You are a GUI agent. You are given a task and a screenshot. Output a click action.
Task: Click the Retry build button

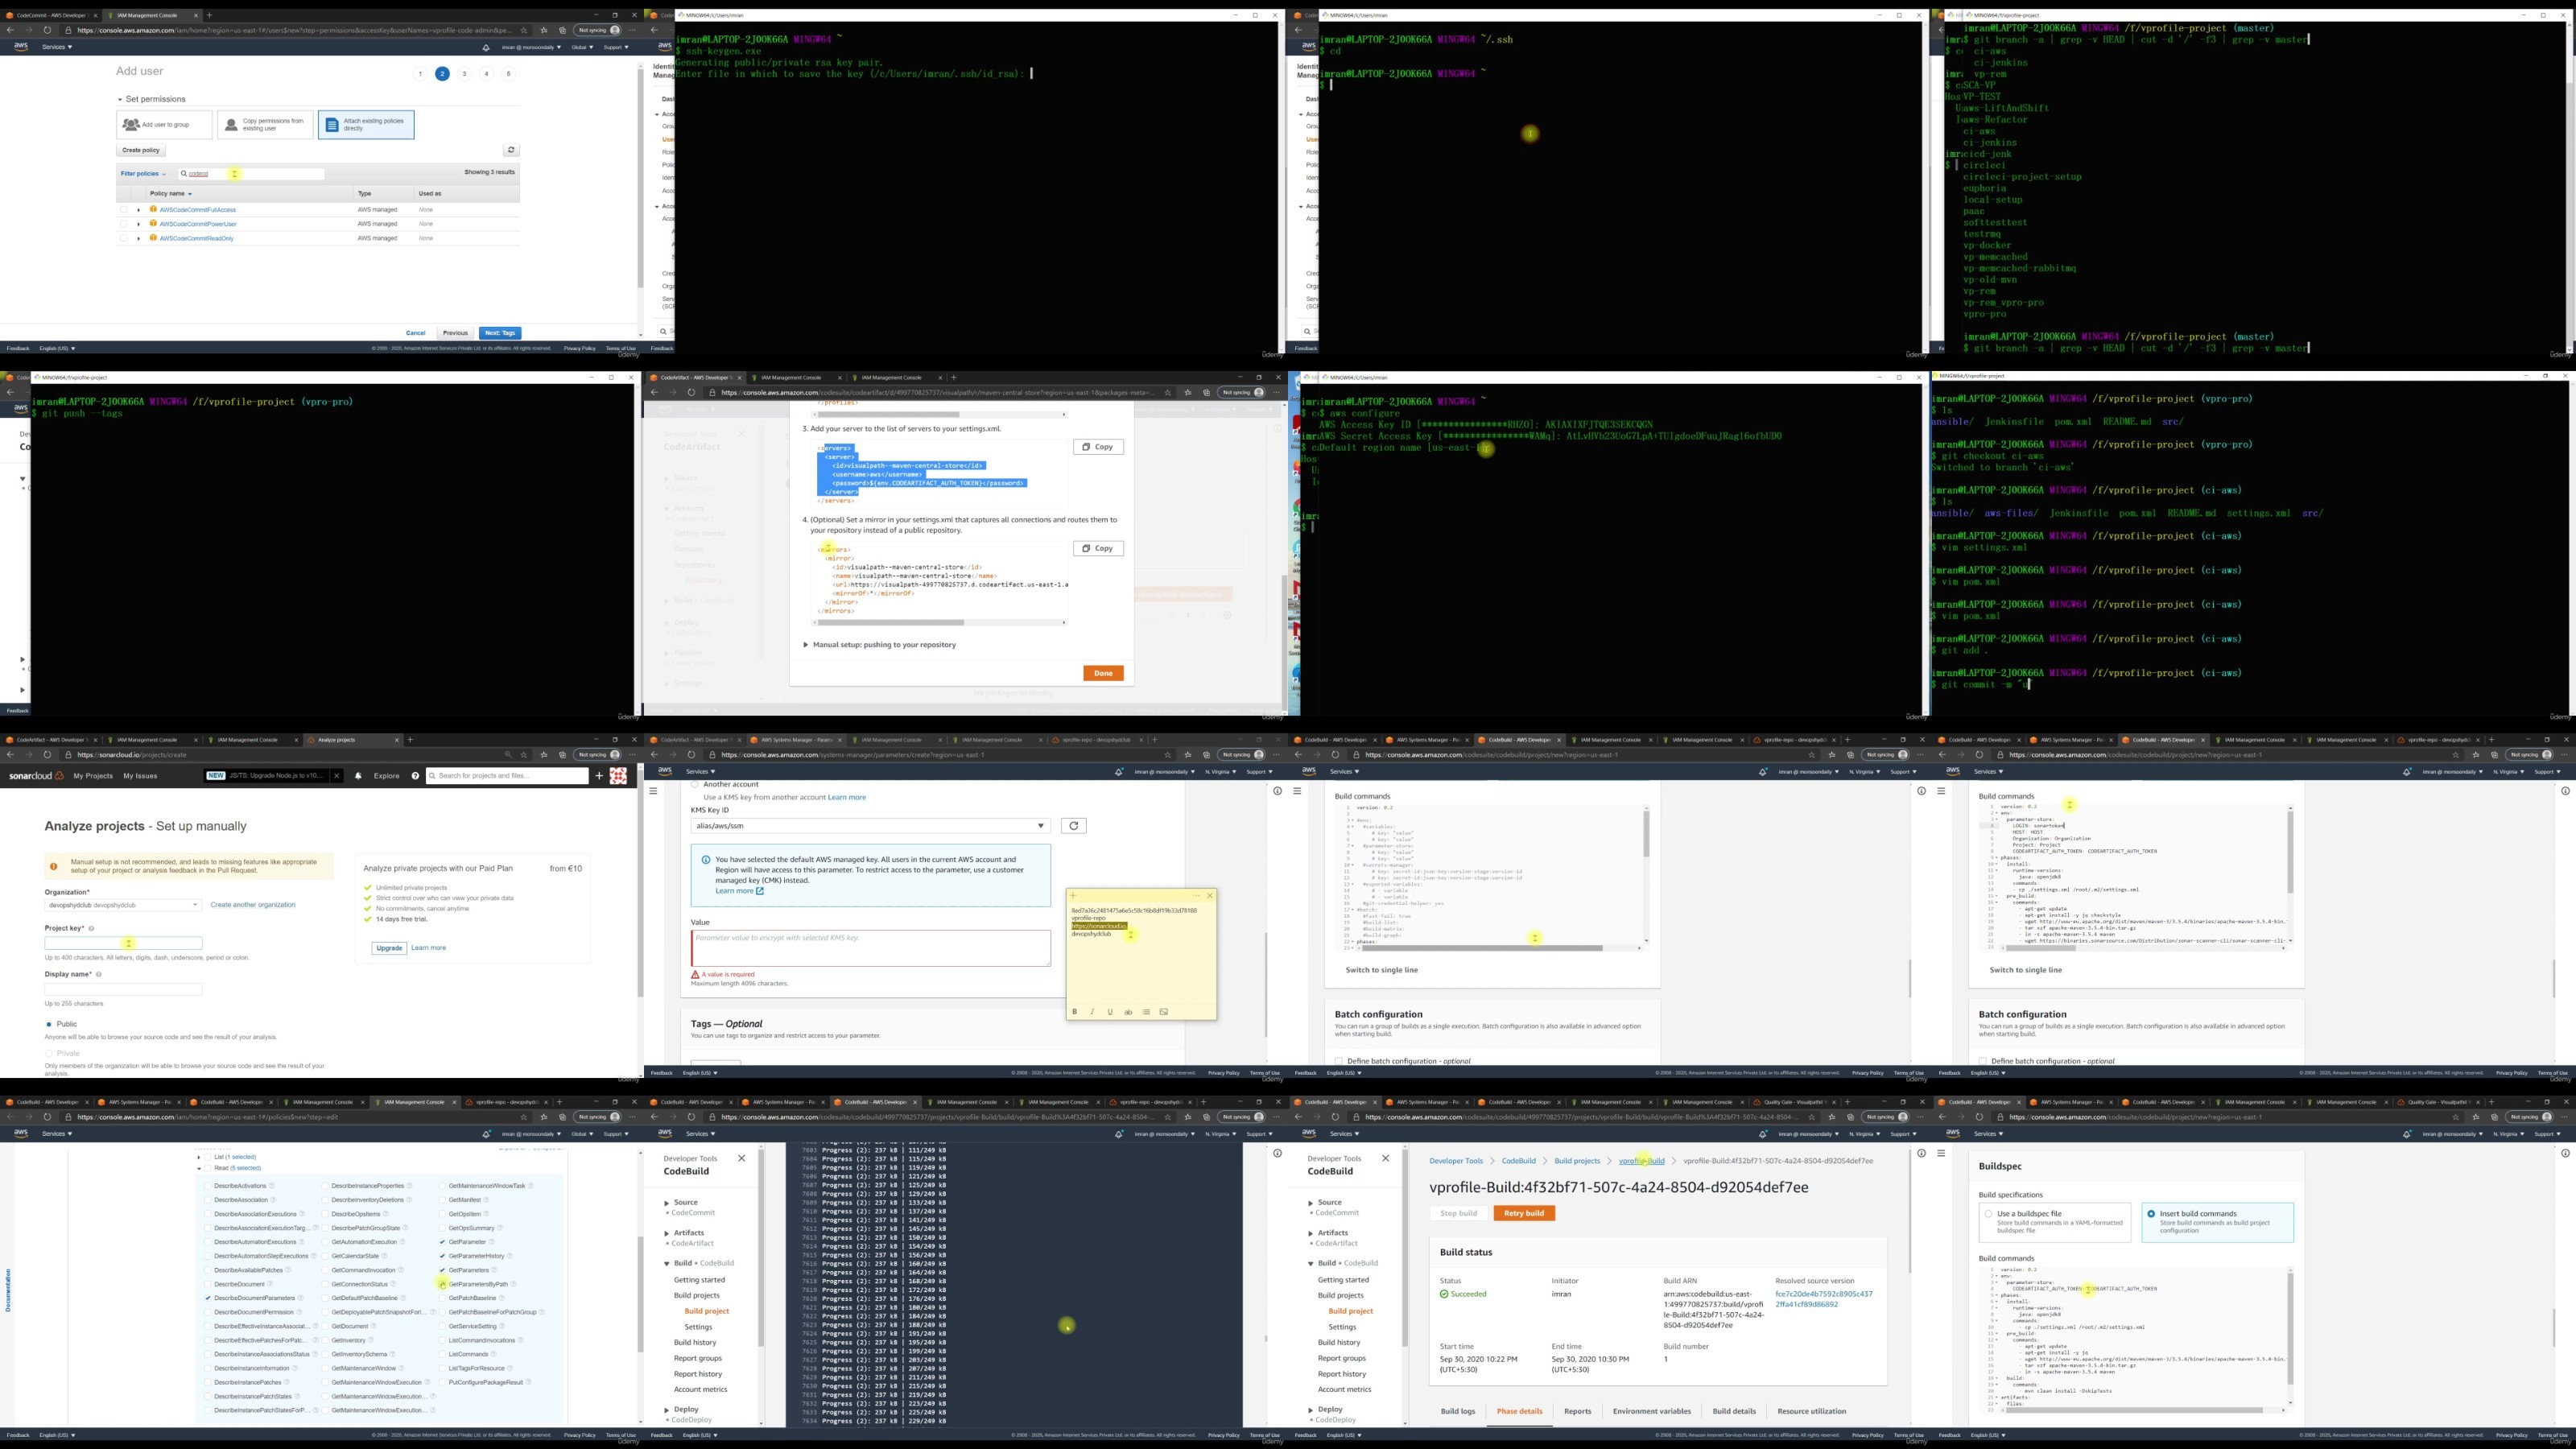pyautogui.click(x=1524, y=1213)
